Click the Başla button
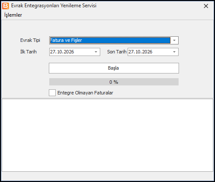This screenshot has height=182, width=215. 114,68
